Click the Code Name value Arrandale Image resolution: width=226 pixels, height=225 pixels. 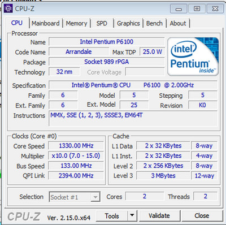pos(79,51)
